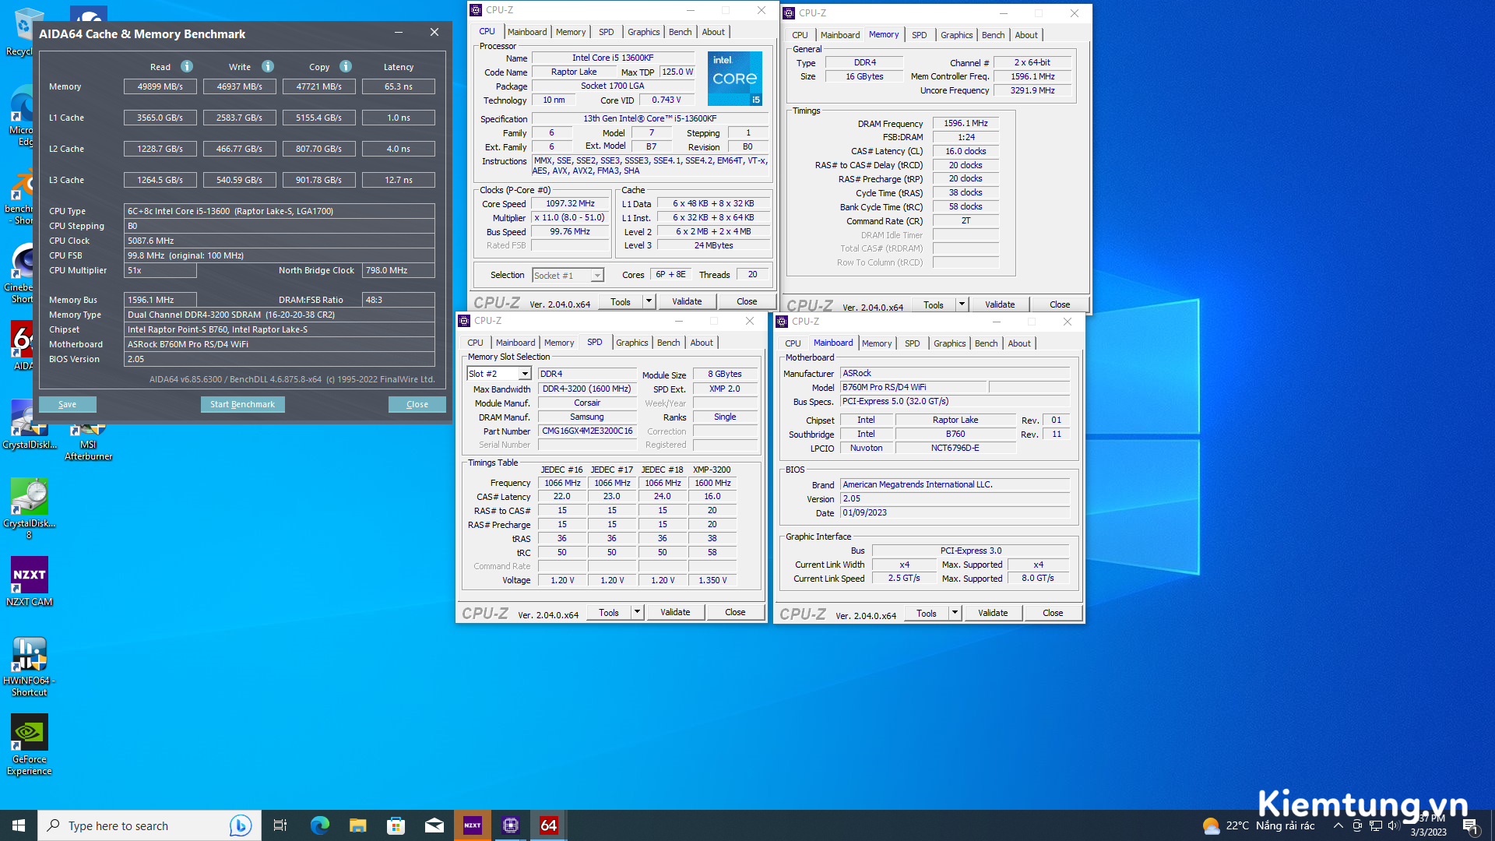Viewport: 1495px width, 841px height.
Task: Open NZXT CAM desktop shortcut
Action: pos(30,582)
